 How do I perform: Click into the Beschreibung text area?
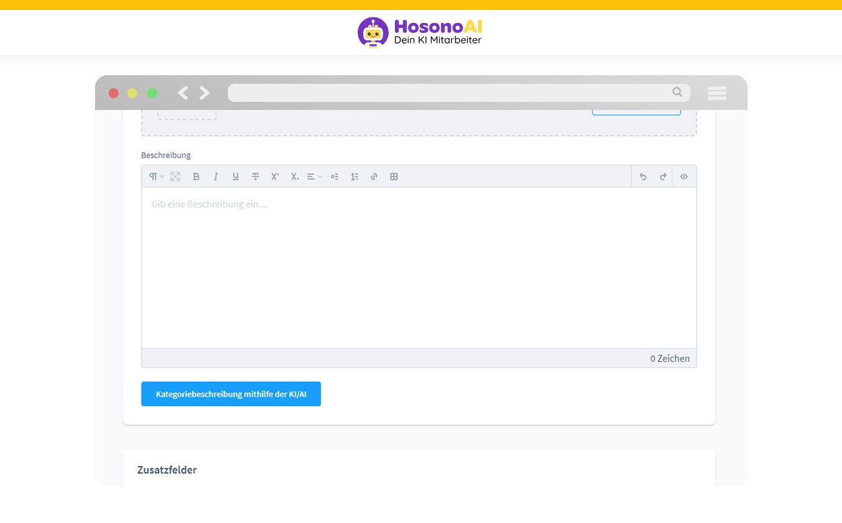419,268
